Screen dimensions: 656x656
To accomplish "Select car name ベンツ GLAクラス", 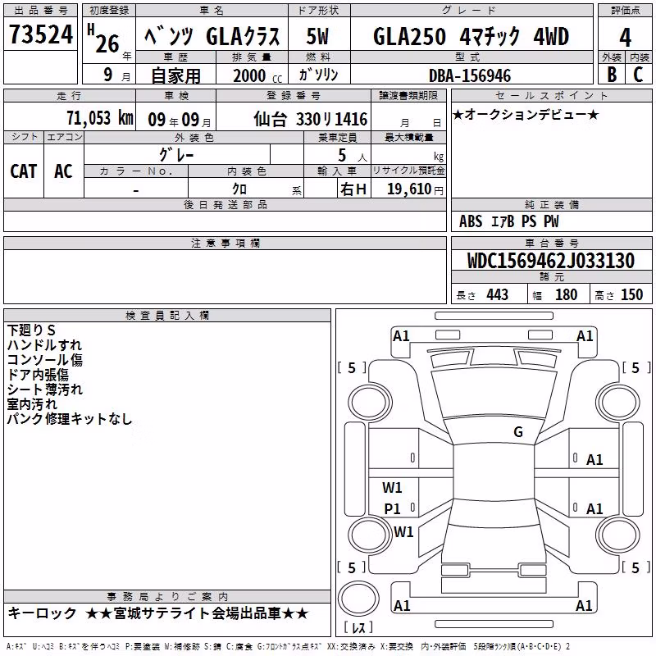I will [x=212, y=36].
